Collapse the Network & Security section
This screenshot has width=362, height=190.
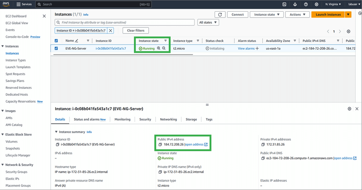click(3, 165)
